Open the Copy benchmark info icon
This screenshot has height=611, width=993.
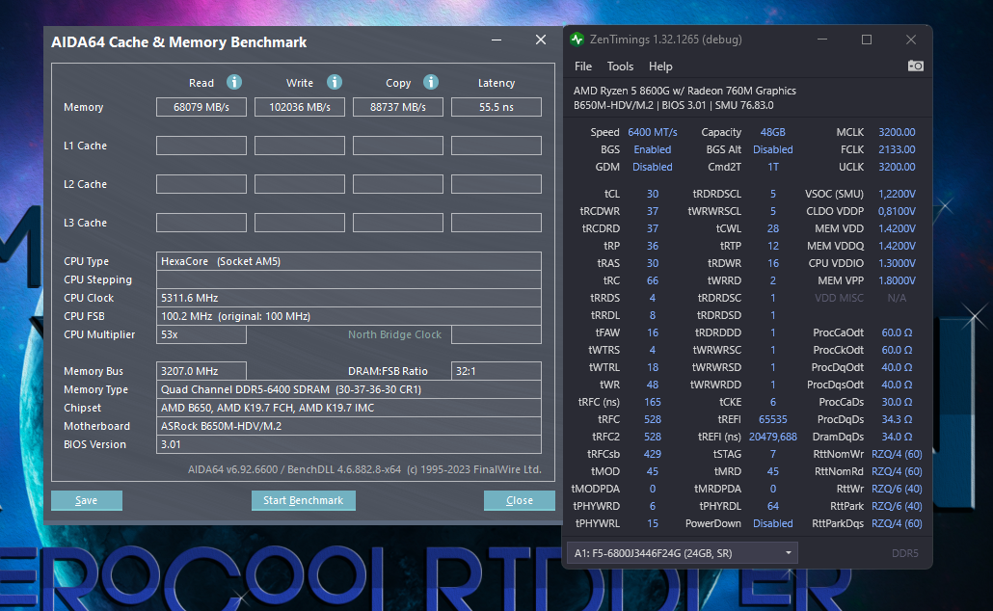tap(430, 82)
